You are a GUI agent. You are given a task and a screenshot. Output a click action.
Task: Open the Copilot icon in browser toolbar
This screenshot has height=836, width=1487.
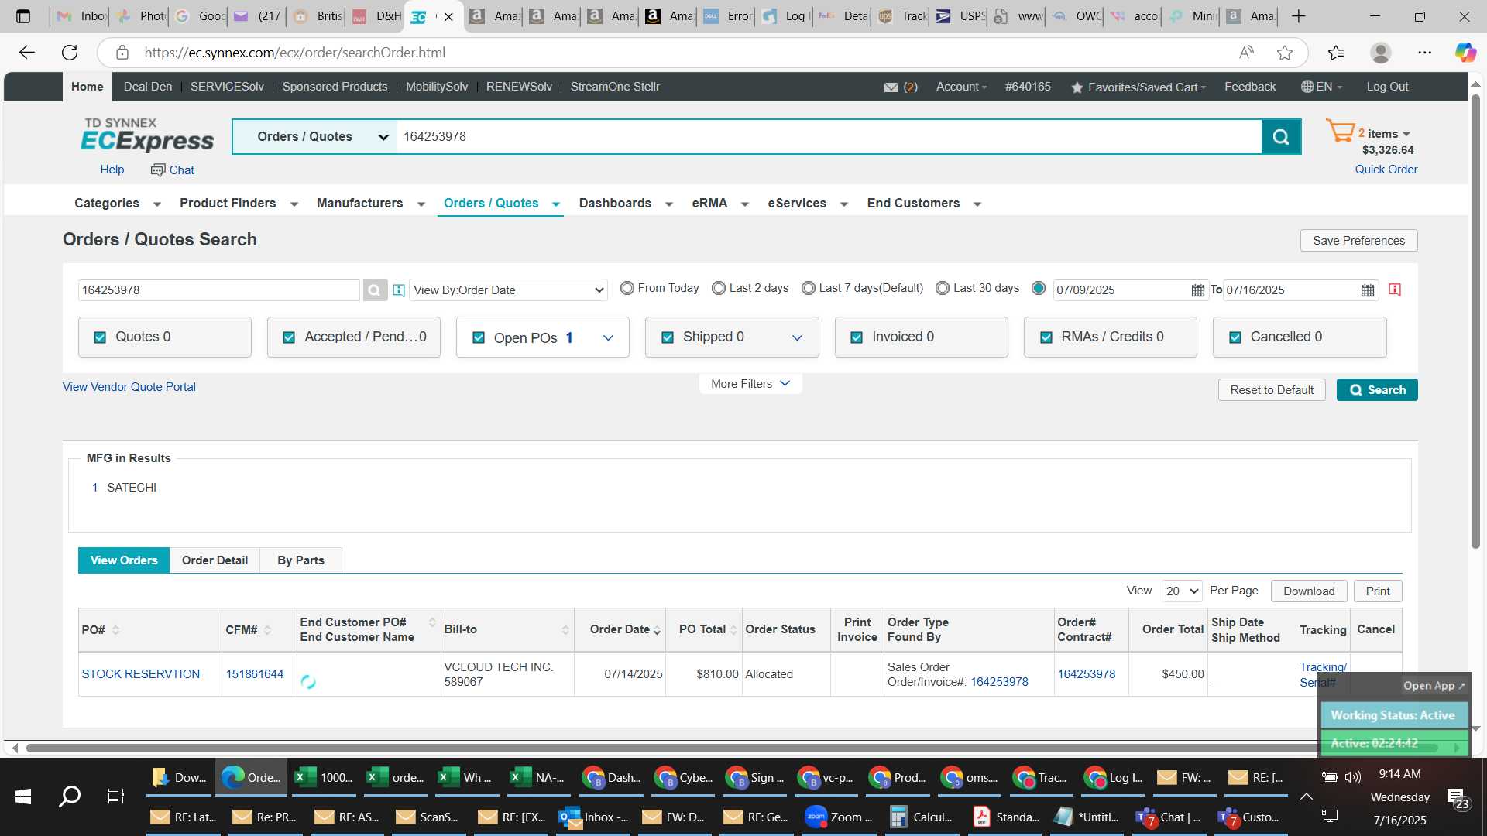coord(1465,53)
